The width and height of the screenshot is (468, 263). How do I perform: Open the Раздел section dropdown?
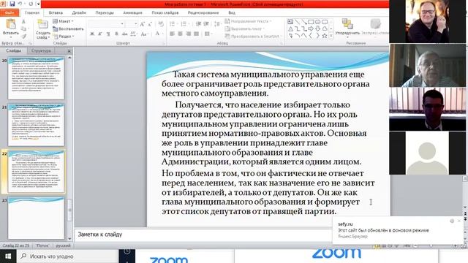[x=64, y=36]
